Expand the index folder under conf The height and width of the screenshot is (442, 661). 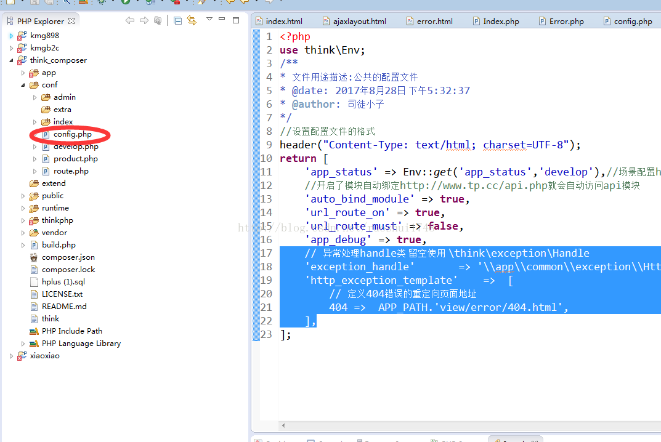point(35,122)
